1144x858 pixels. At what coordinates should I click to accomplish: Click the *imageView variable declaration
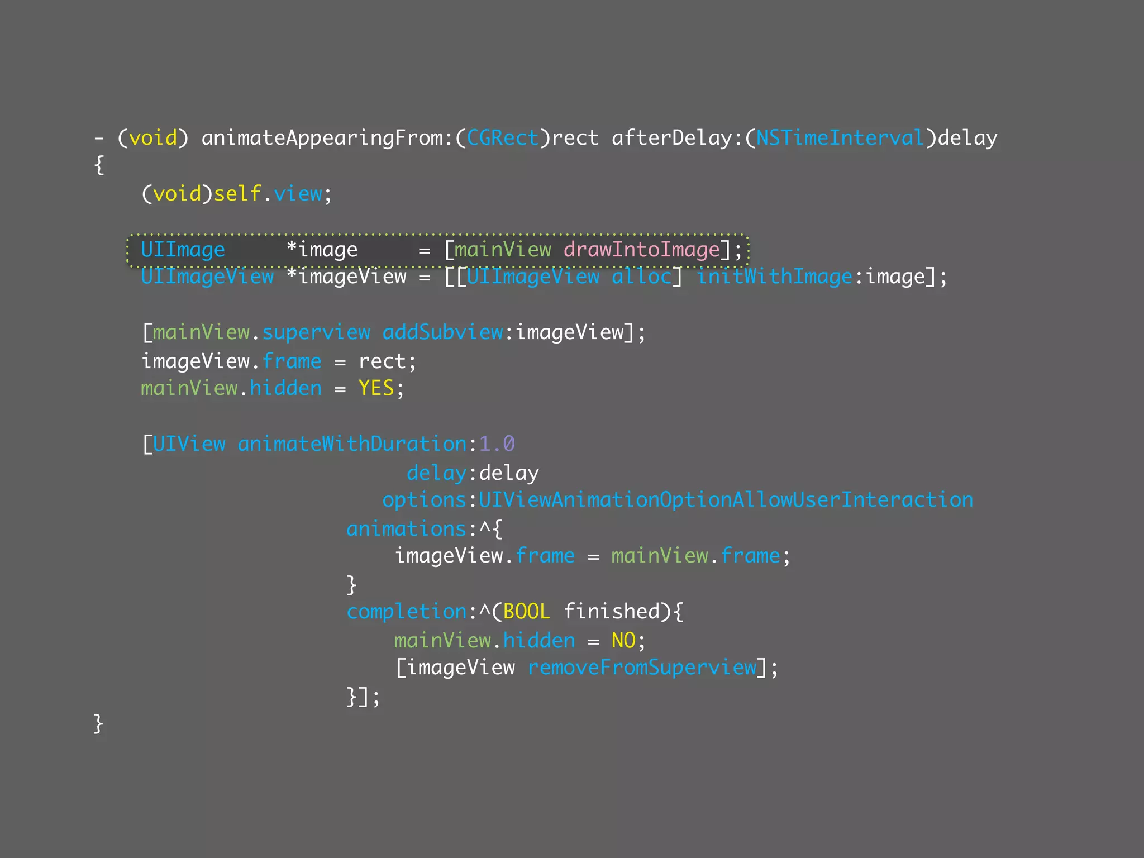point(346,277)
